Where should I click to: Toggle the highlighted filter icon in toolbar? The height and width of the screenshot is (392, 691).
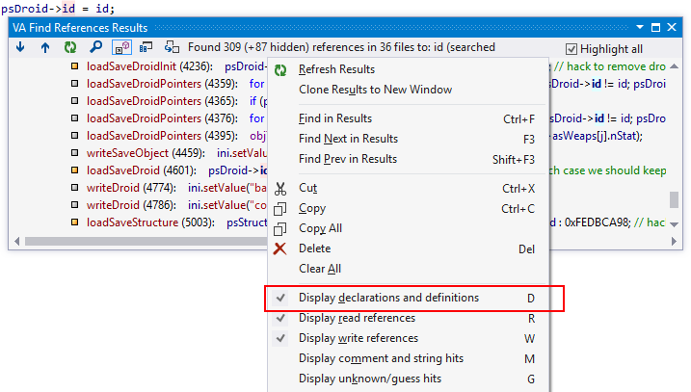[121, 47]
